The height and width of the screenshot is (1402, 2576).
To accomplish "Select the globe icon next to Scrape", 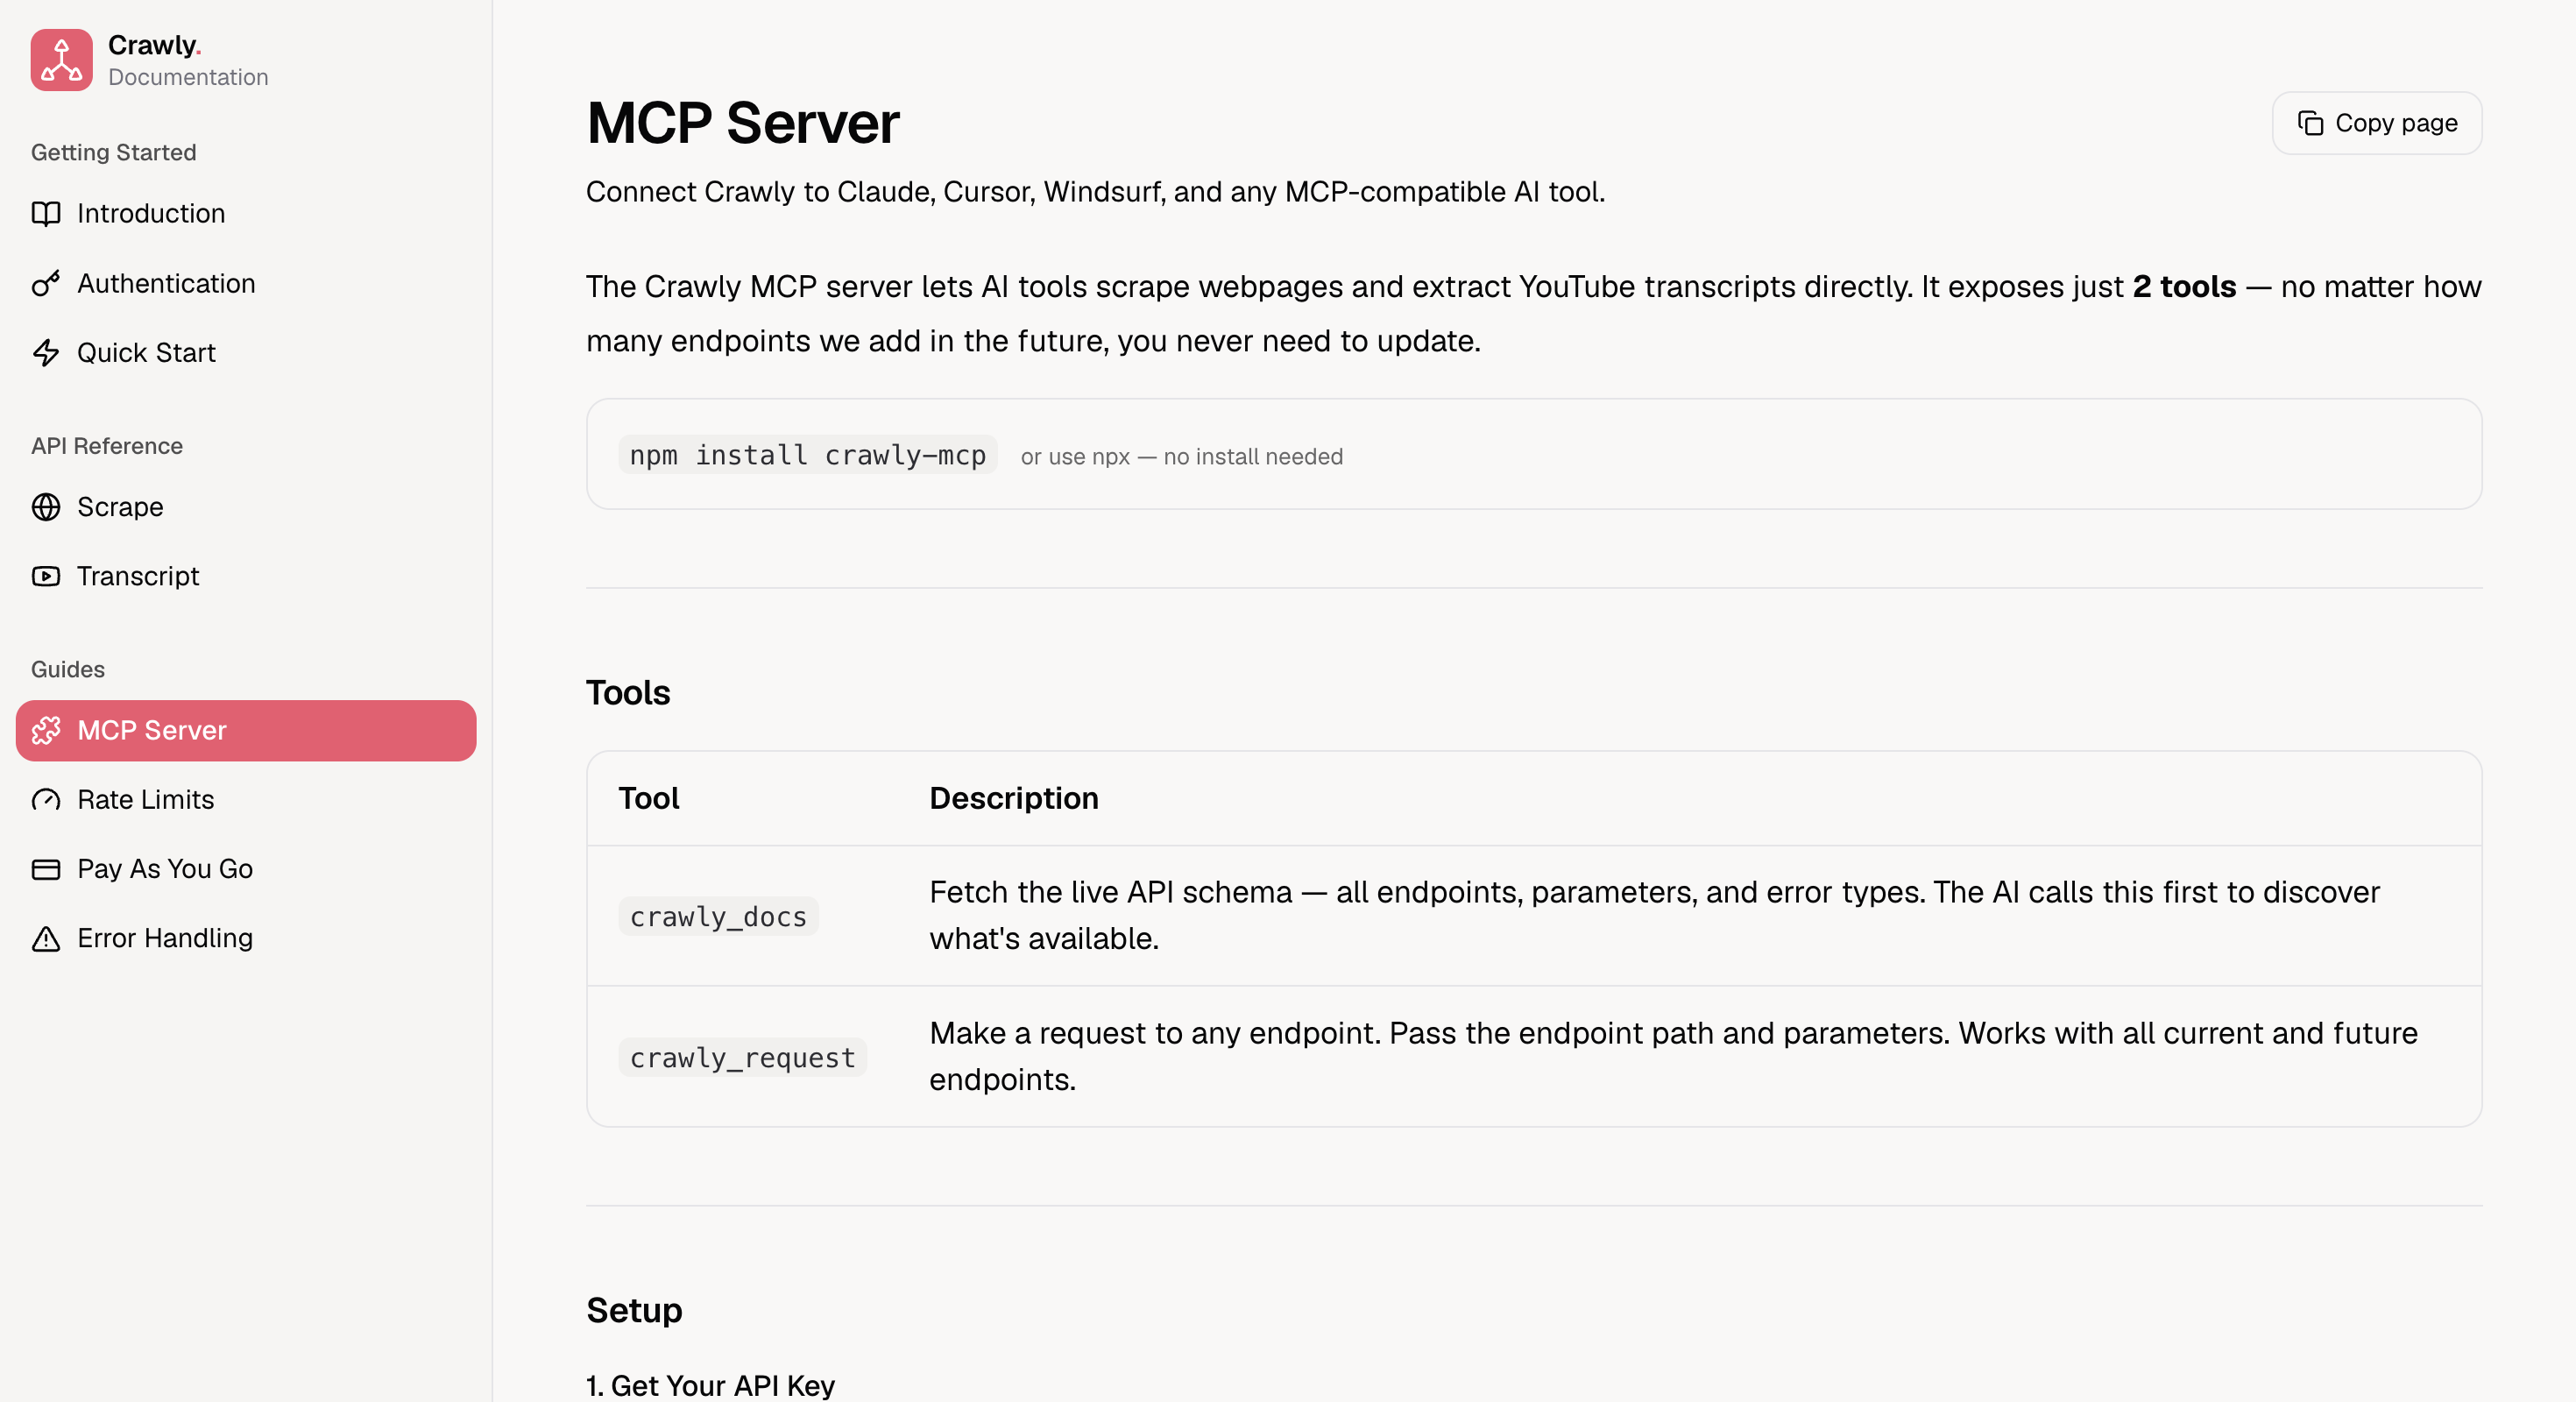I will click(x=46, y=507).
